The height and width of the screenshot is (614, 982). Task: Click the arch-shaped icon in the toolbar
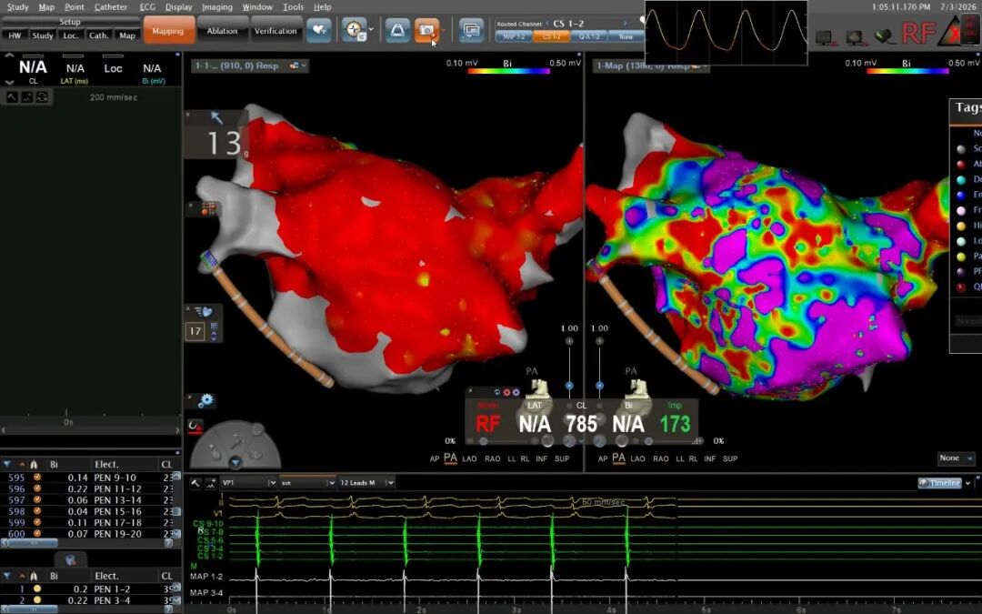(397, 30)
